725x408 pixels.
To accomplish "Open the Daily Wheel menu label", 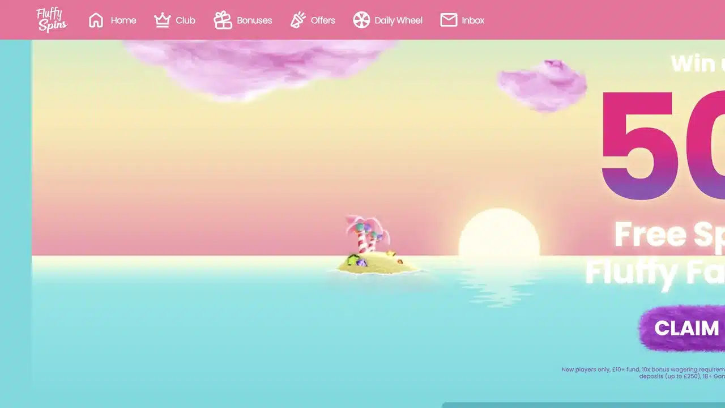I will (398, 20).
